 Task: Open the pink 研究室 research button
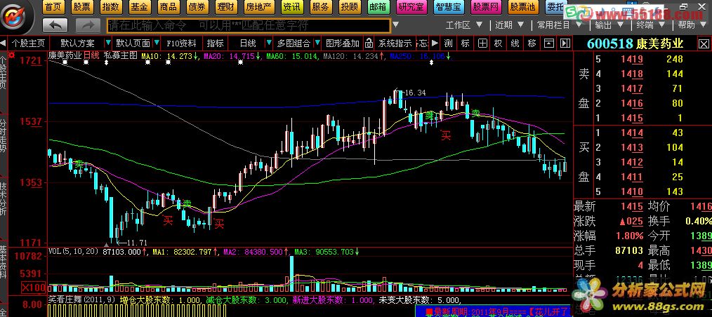click(x=411, y=6)
